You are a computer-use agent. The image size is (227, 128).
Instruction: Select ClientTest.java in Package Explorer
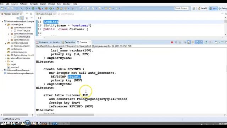(23, 31)
